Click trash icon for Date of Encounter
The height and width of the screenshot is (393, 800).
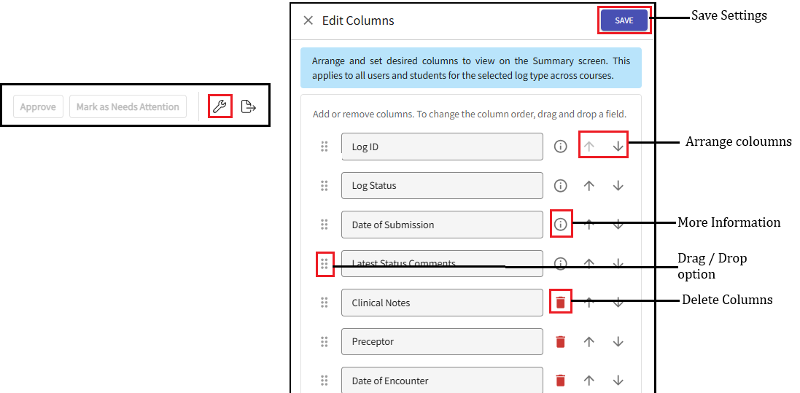click(x=560, y=381)
